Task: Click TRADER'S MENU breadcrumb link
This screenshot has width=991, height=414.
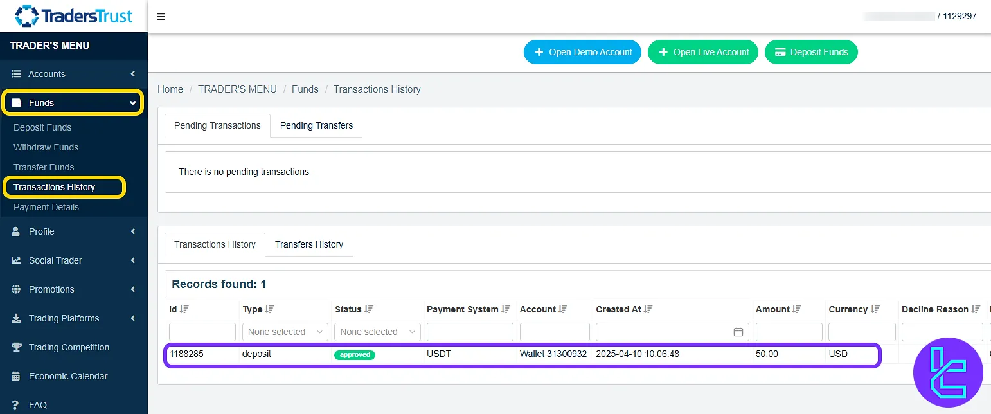Action: click(237, 89)
